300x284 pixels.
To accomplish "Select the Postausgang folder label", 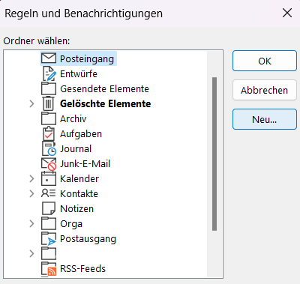I will tap(88, 239).
